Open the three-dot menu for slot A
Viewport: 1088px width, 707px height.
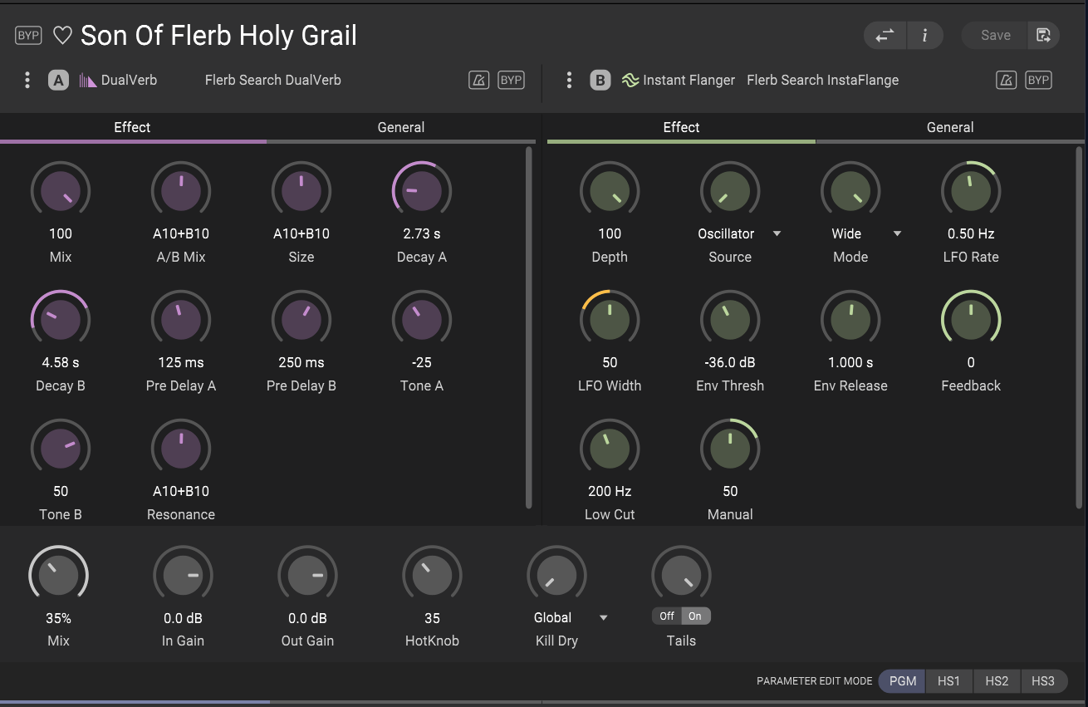click(27, 80)
